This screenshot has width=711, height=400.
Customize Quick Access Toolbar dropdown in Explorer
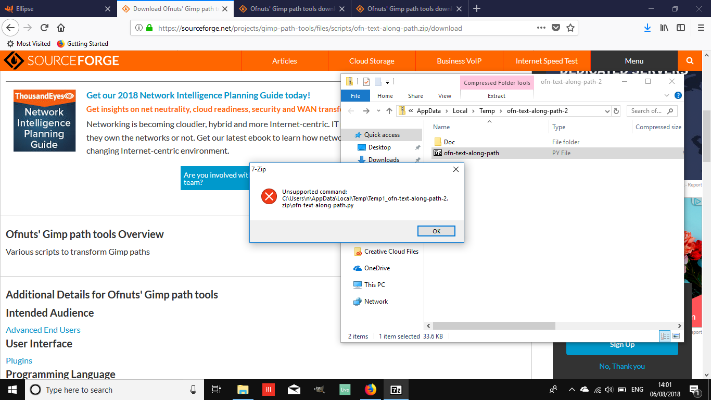[x=388, y=82]
